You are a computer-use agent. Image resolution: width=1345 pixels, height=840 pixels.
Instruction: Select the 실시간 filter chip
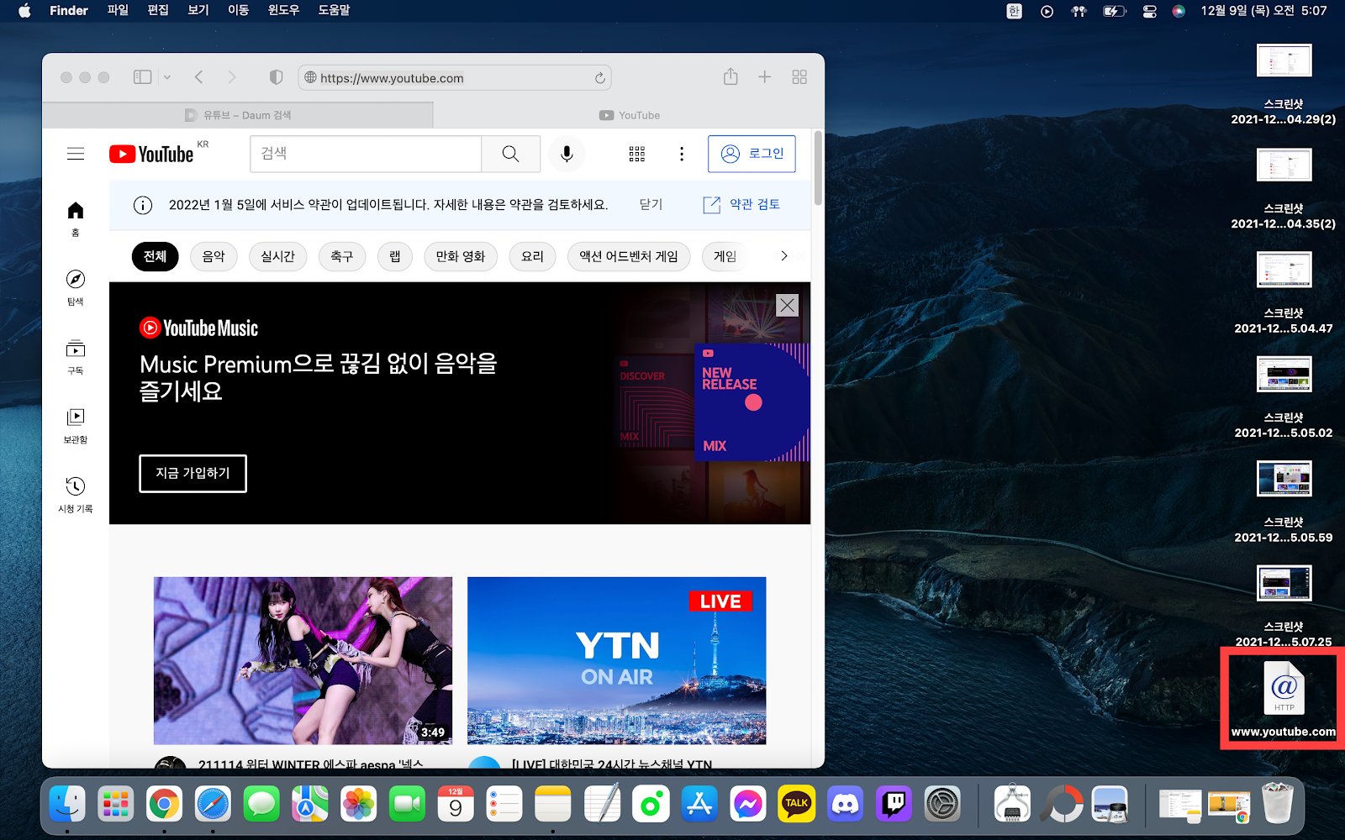277,256
